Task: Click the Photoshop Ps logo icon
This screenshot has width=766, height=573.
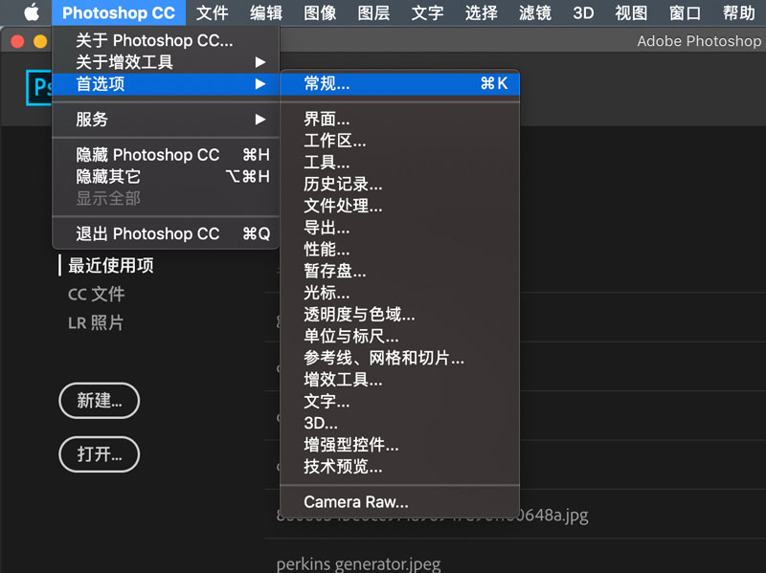Action: click(x=38, y=88)
